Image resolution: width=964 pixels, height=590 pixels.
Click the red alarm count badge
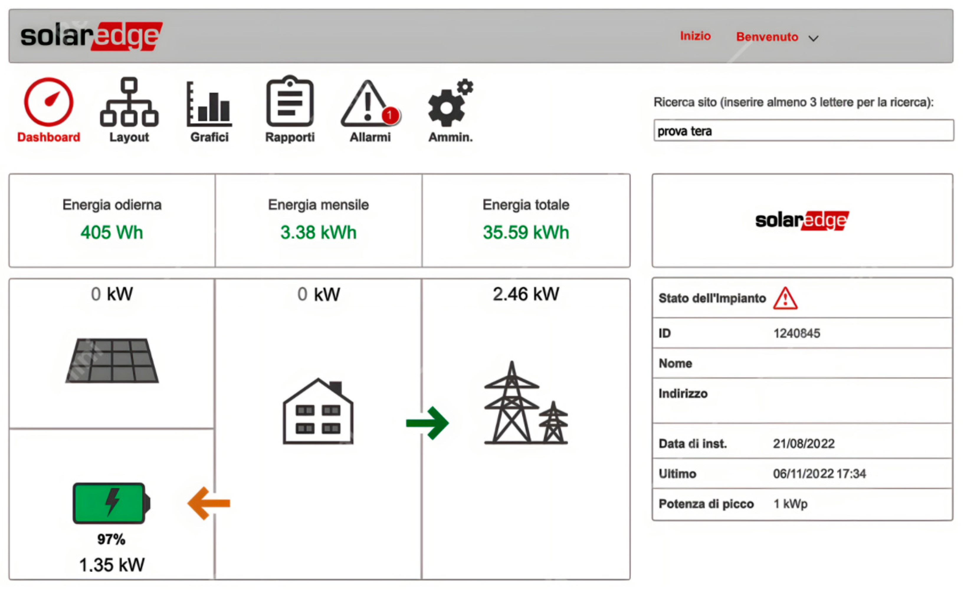(390, 115)
